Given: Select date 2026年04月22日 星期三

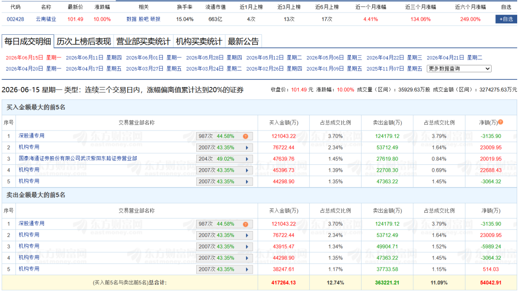Looking at the screenshot, I should tap(394, 58).
